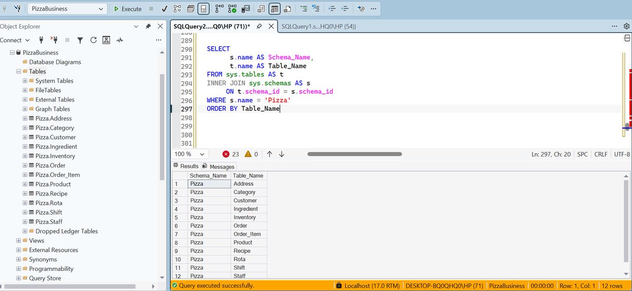Click Schema_Name column header in results

tap(209, 176)
